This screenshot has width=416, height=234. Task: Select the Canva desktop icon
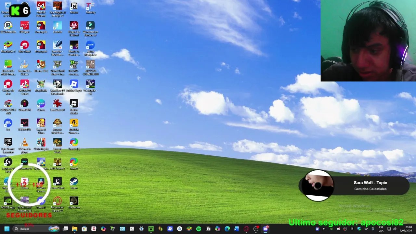click(41, 106)
